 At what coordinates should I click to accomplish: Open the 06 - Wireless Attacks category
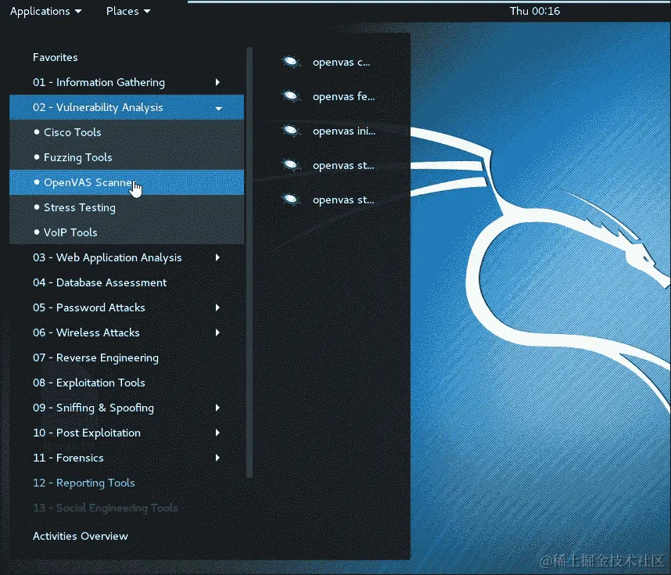pyautogui.click(x=127, y=332)
